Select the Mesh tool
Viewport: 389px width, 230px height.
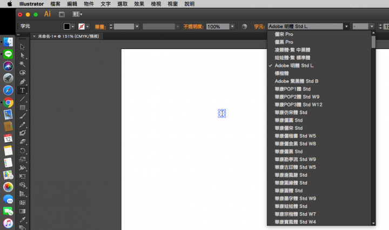(22, 203)
